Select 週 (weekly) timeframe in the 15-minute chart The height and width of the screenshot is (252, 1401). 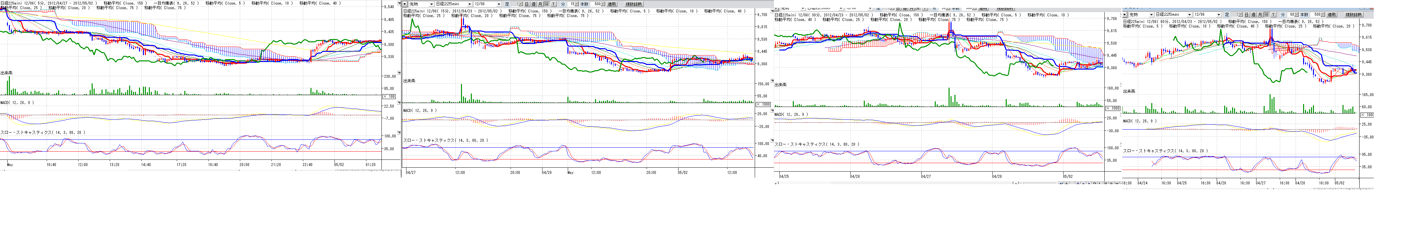click(x=534, y=4)
